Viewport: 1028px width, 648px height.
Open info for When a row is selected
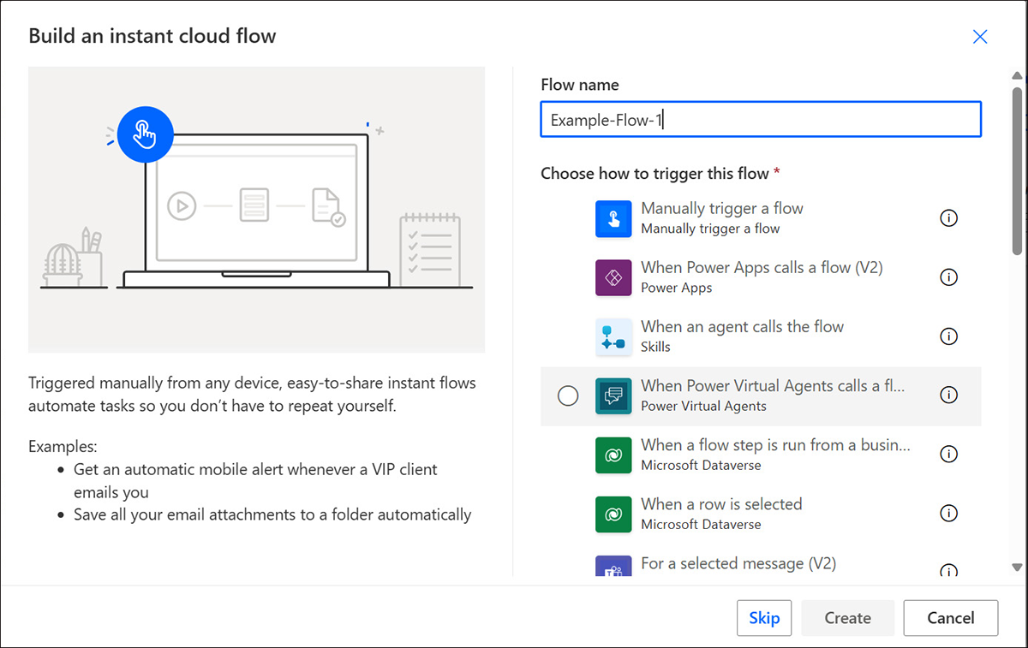pos(948,514)
